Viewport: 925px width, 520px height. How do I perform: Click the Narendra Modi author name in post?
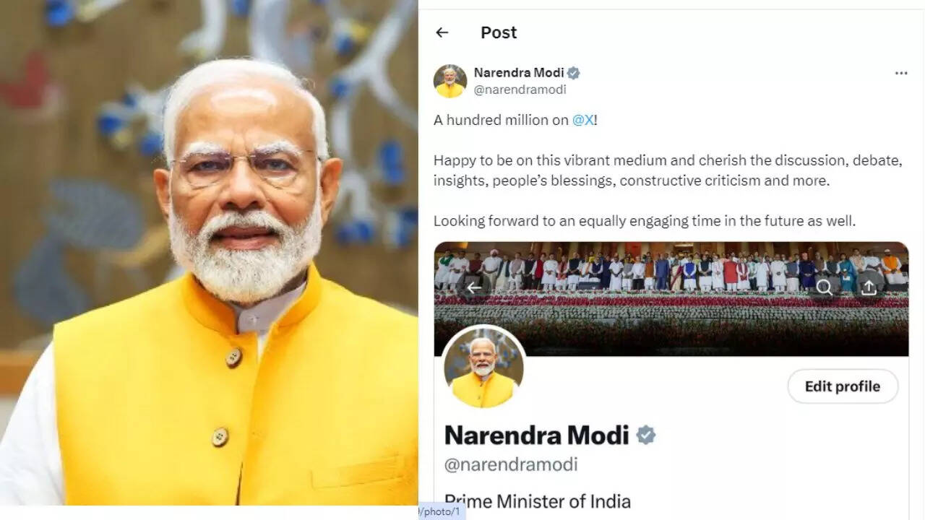[519, 73]
